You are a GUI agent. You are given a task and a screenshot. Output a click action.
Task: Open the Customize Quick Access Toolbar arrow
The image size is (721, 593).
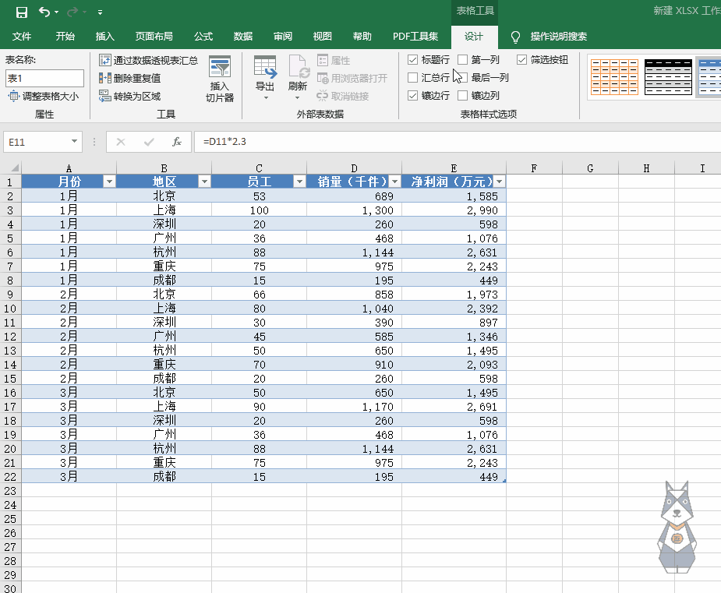click(100, 12)
